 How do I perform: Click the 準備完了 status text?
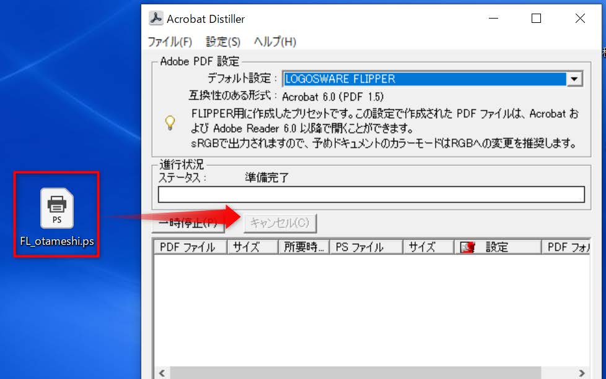point(266,177)
